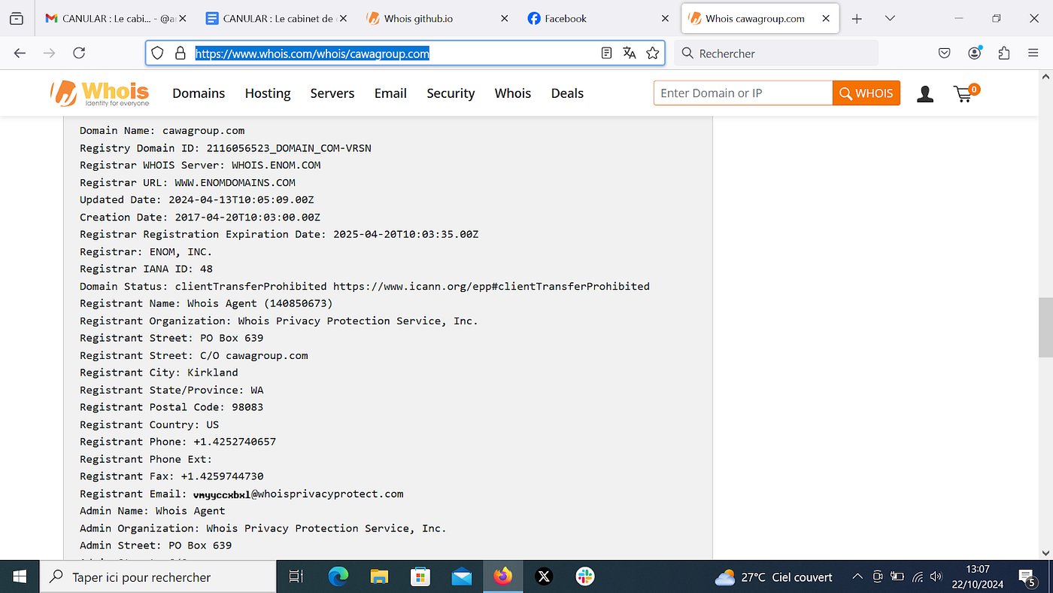The width and height of the screenshot is (1053, 593).
Task: Open the shopping cart icon
Action: pos(966,93)
